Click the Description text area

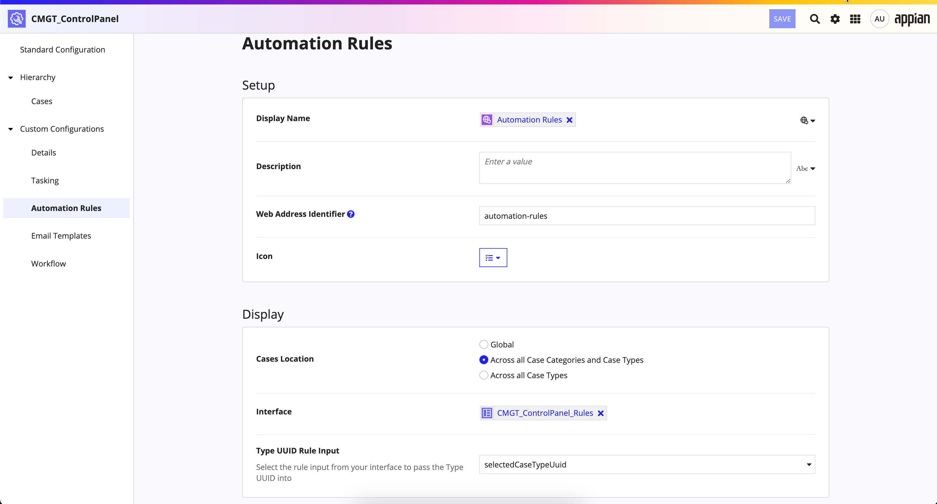(635, 168)
